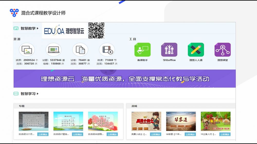Open the 微课 video film icon
Image resolution: width=257 pixels, height=144 pixels.
pyautogui.click(x=107, y=50)
